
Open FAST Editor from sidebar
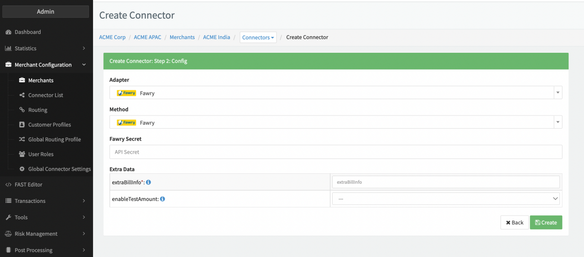28,185
